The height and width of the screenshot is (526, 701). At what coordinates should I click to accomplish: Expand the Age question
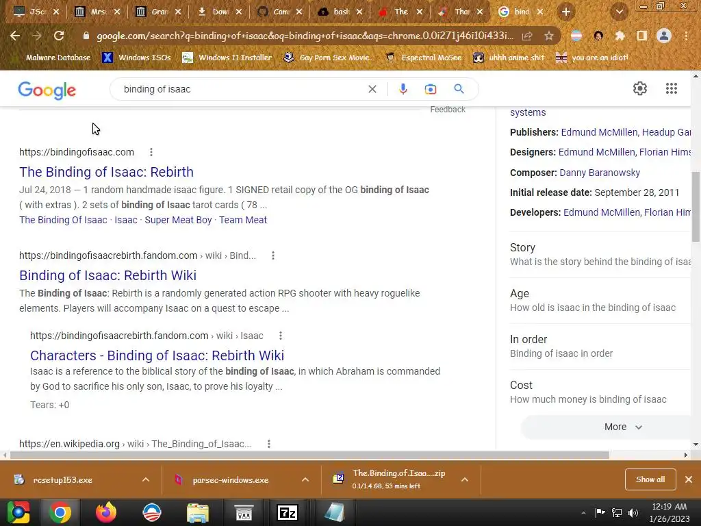600,301
